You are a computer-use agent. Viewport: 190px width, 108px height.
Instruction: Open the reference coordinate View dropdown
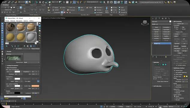click(55, 2)
